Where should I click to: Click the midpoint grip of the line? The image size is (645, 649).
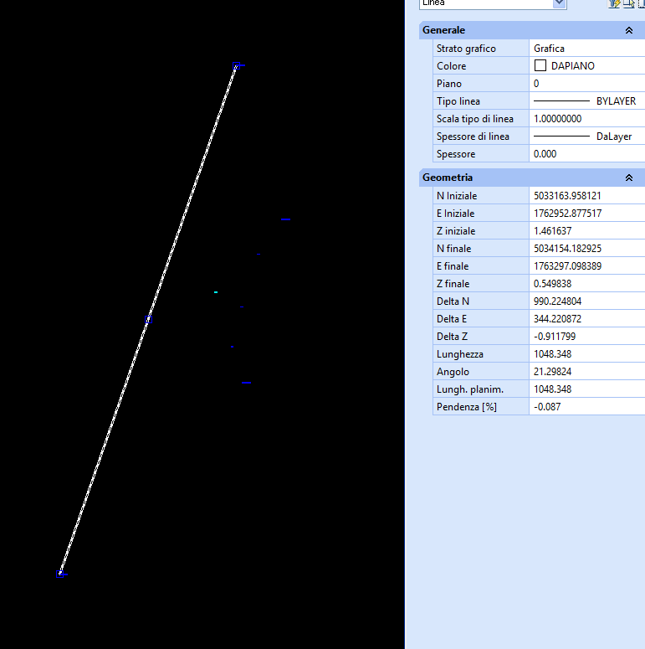[x=149, y=320]
